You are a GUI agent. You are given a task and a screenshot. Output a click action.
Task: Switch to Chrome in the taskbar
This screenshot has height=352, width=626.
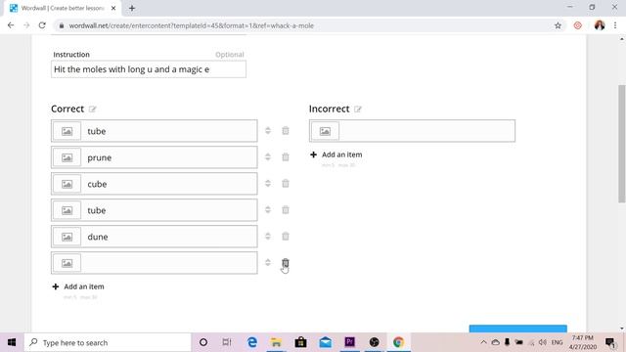click(x=398, y=342)
